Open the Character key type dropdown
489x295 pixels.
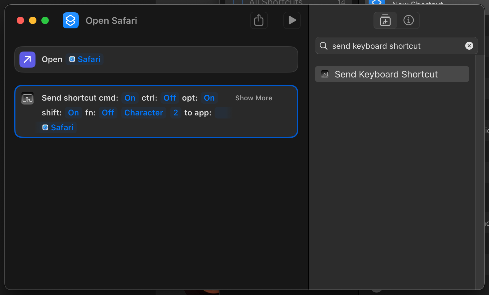pos(144,113)
